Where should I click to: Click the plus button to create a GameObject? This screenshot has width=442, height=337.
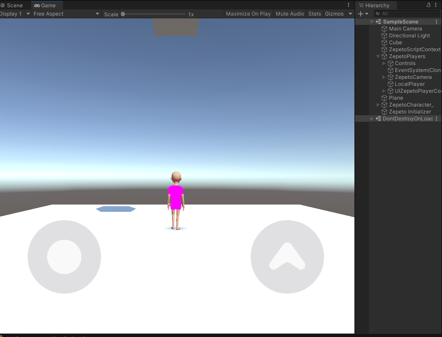362,14
